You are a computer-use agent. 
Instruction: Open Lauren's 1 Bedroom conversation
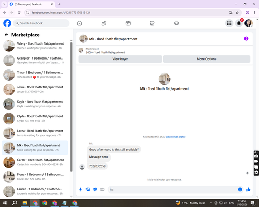click(x=35, y=191)
